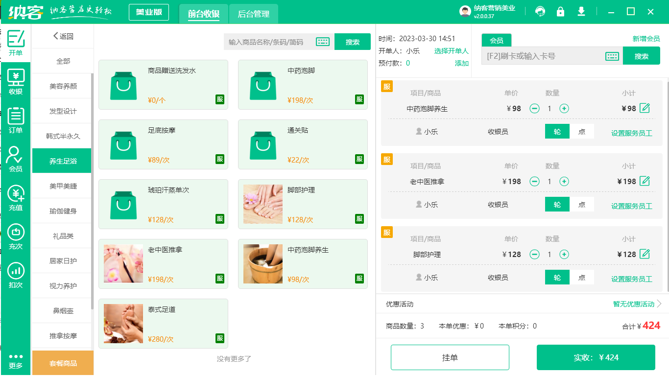The image size is (669, 376).
Task: Expand the 优惠活动 promotions arrow
Action: click(659, 304)
